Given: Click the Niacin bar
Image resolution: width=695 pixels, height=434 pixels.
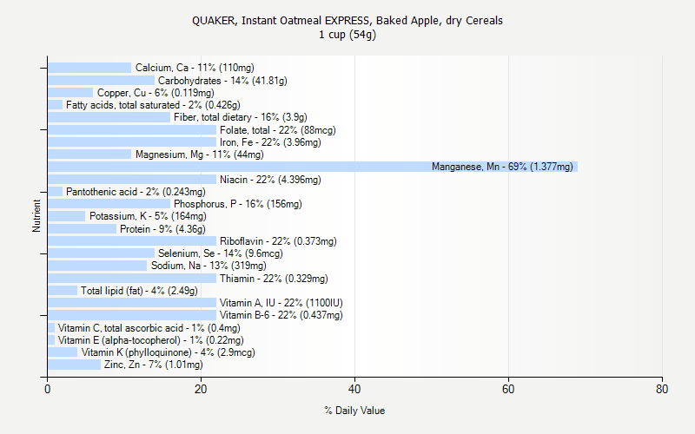Looking at the screenshot, I should [132, 180].
